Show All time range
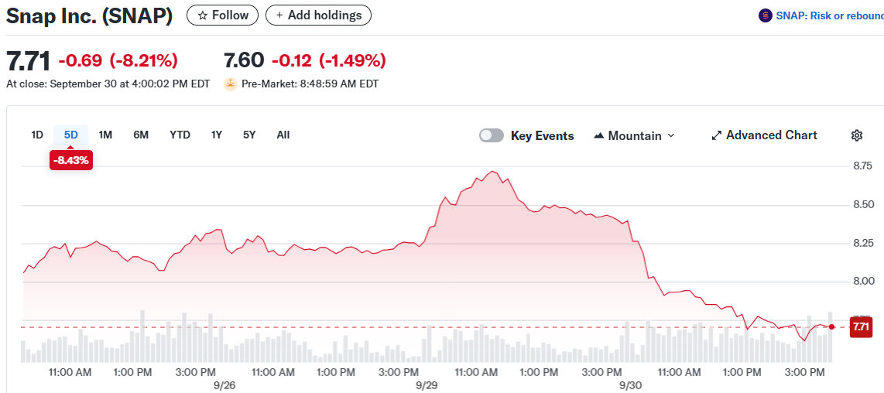The image size is (884, 393). coord(283,135)
